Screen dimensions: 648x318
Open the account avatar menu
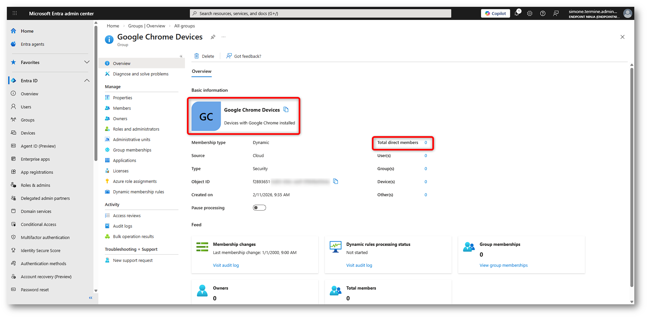tap(627, 13)
